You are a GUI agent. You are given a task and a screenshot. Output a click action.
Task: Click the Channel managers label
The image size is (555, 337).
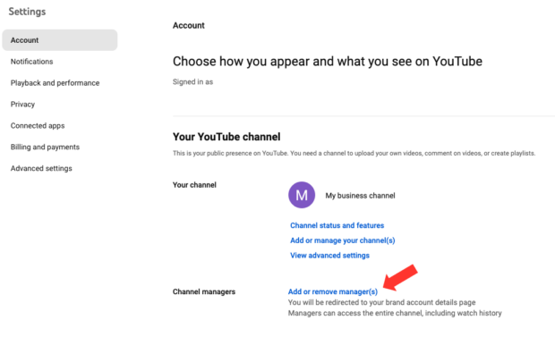pos(204,291)
